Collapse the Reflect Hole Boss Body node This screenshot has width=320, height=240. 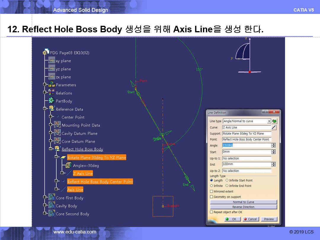50,149
